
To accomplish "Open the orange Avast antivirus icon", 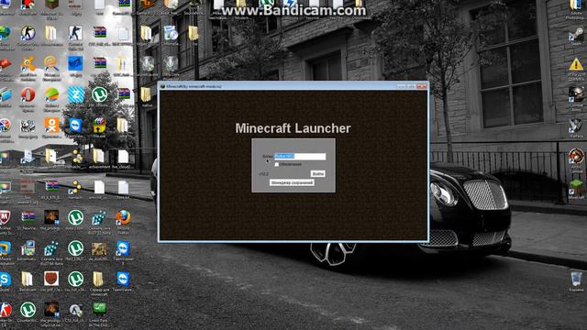I will (28, 64).
